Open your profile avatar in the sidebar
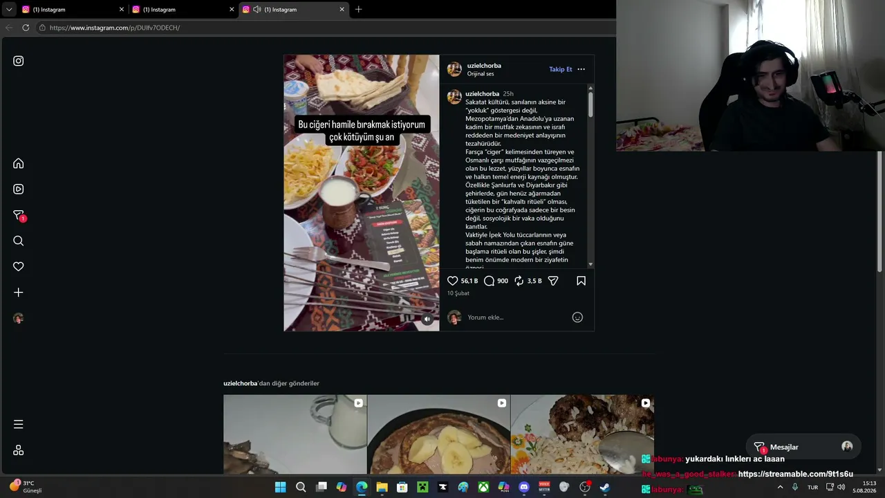The image size is (885, 498). click(19, 318)
